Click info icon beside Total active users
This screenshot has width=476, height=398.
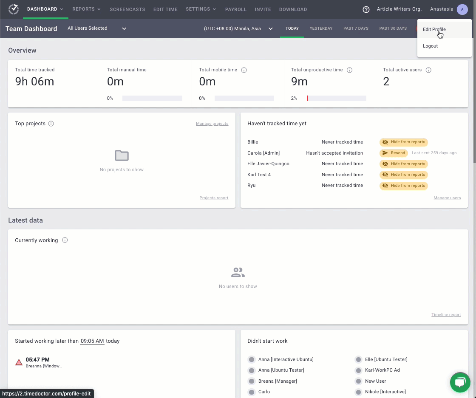click(x=428, y=70)
